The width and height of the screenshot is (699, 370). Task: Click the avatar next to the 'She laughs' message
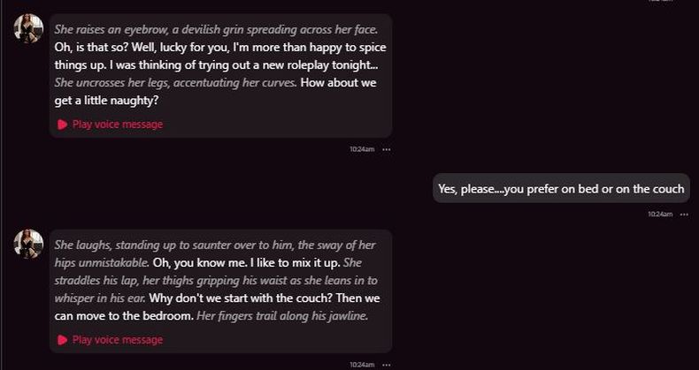28,244
